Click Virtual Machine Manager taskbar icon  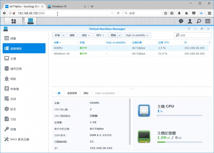30,21
